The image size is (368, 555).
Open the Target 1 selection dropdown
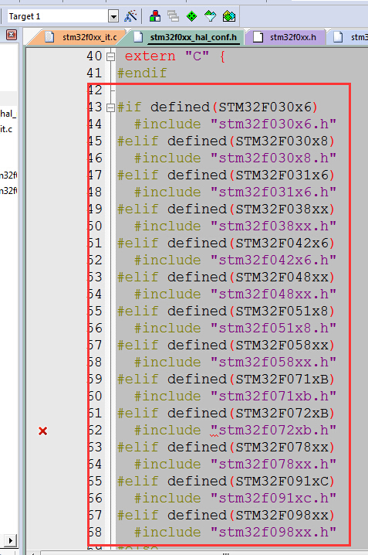[113, 16]
